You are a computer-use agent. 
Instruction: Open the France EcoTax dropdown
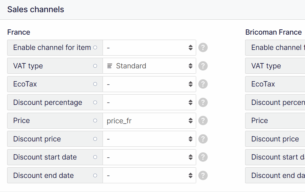pyautogui.click(x=149, y=84)
